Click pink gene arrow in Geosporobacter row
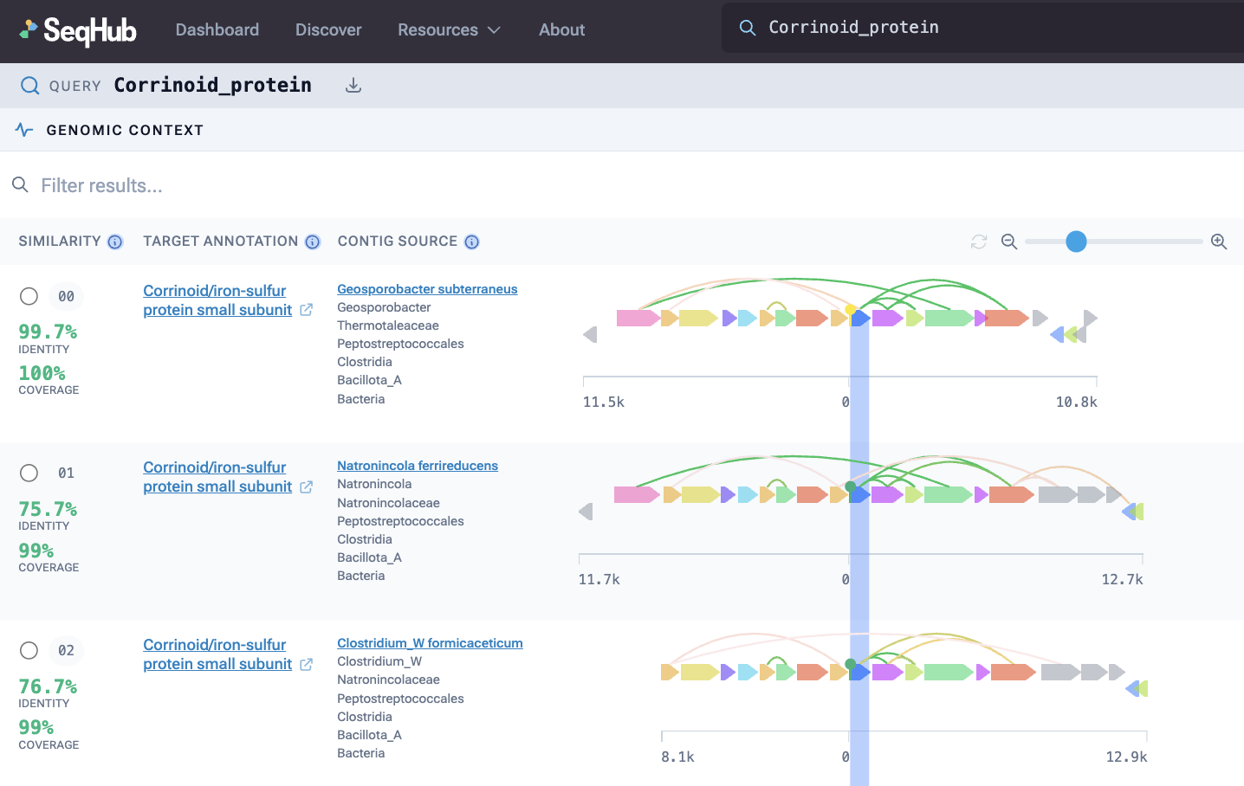Viewport: 1244px width, 786px height. [638, 318]
